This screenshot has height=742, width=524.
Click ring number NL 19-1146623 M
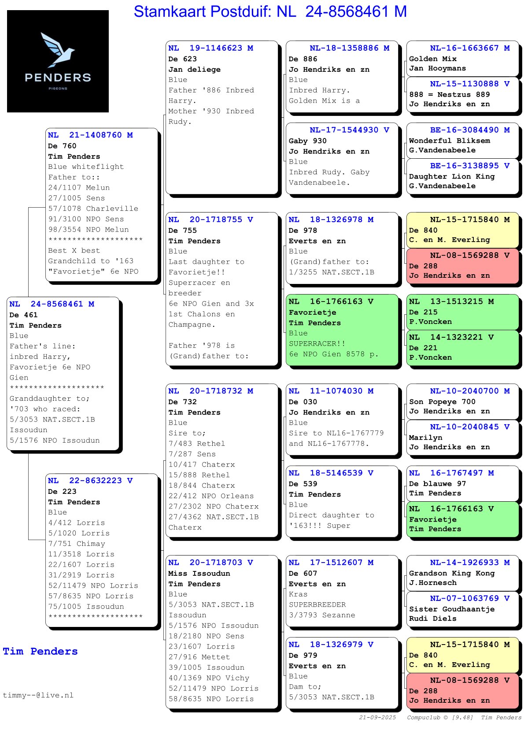coord(210,48)
